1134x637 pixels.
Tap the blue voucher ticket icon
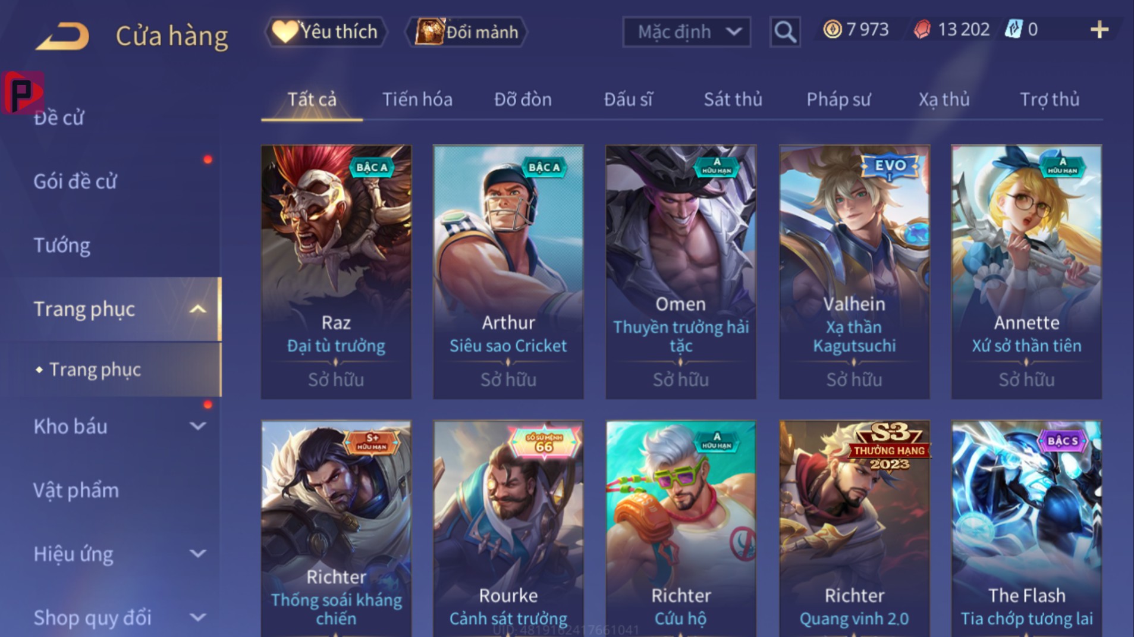[1013, 29]
